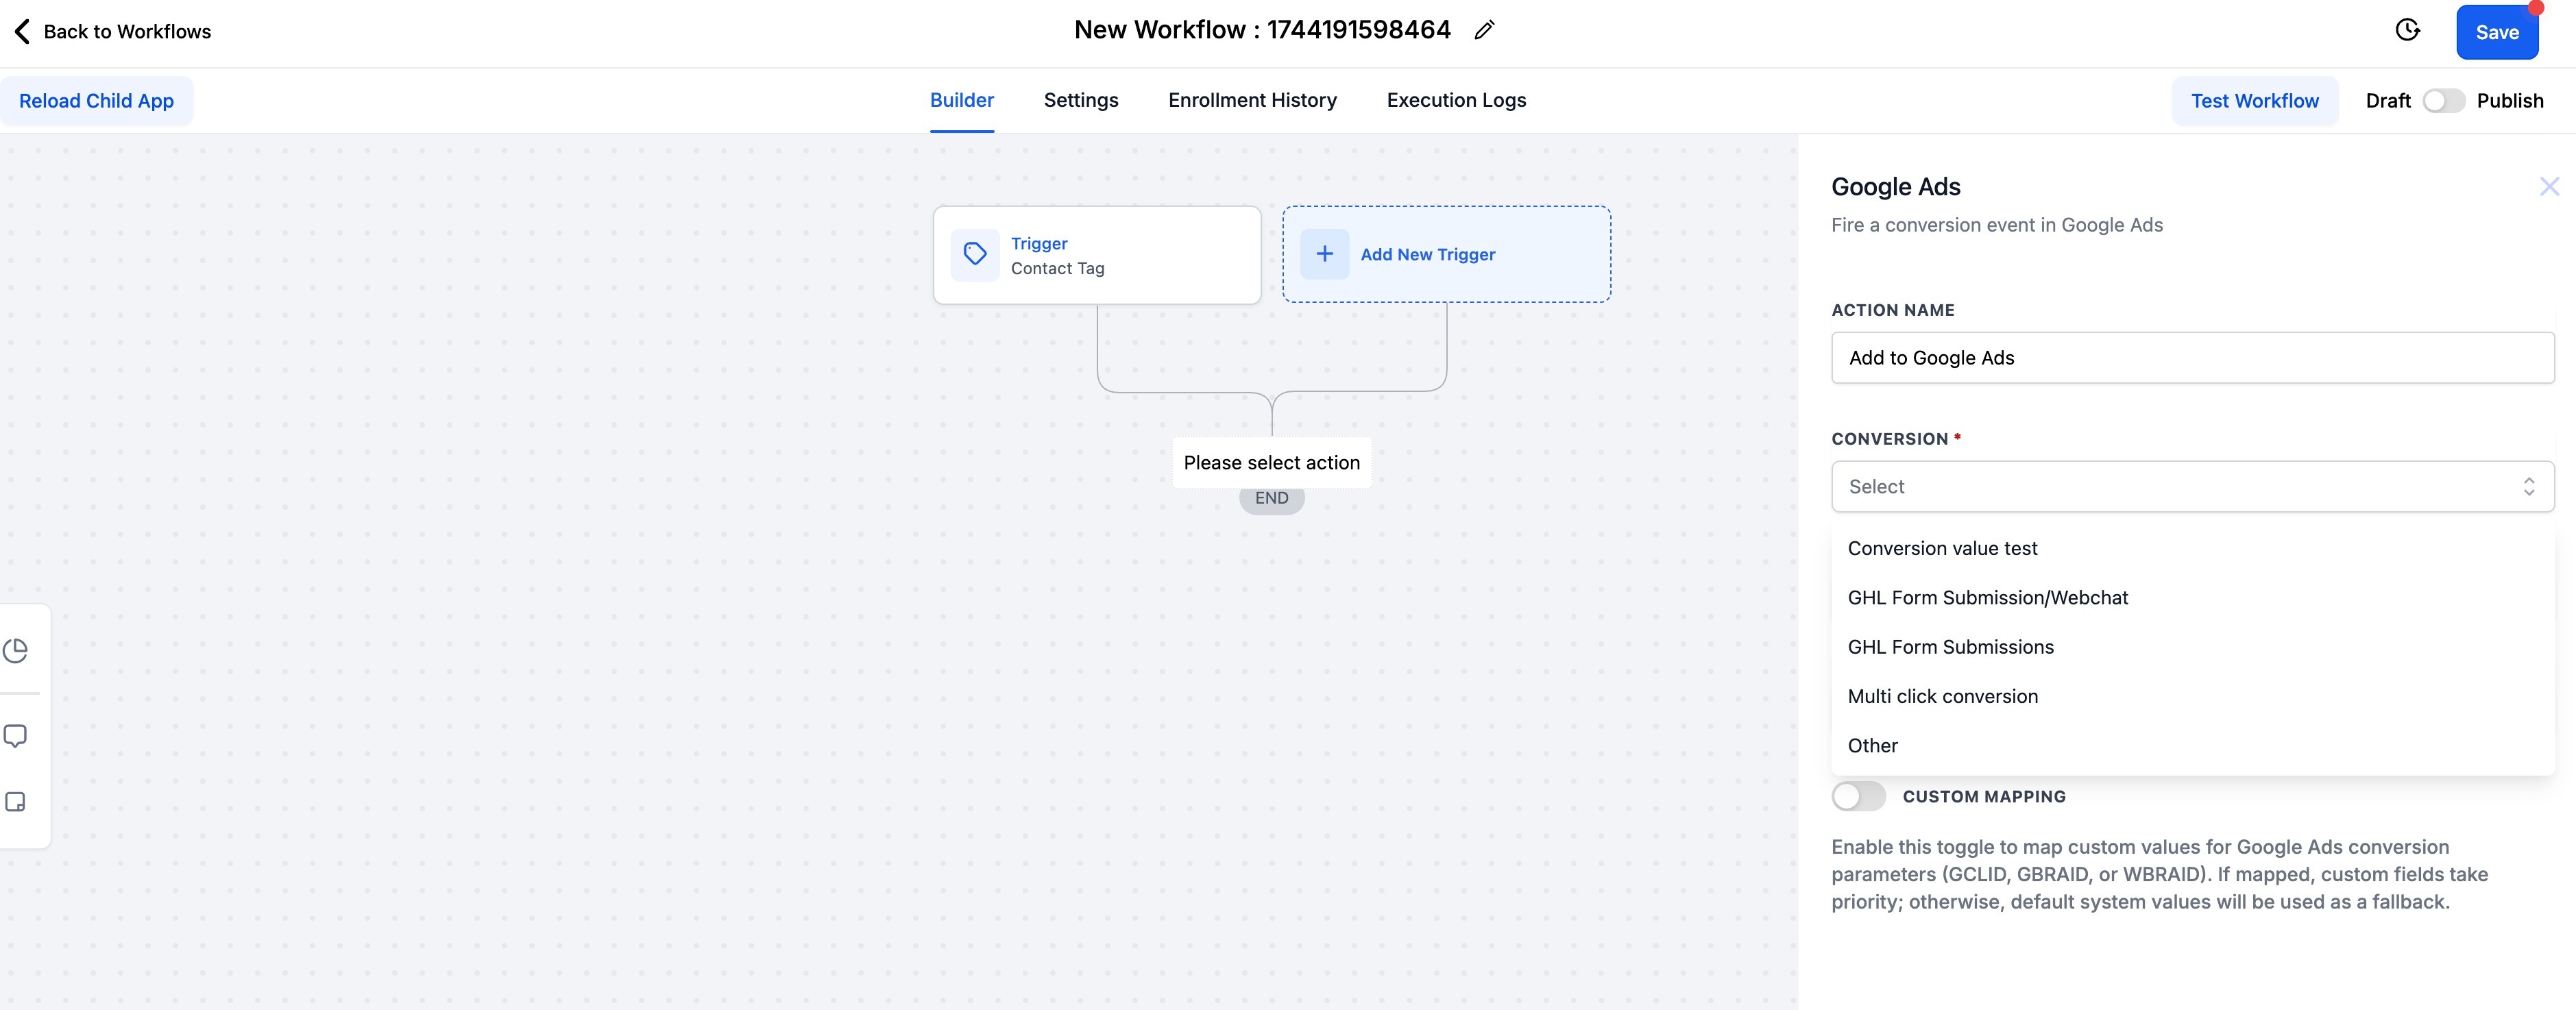Toggle the Draft/Publish switch
Viewport: 2576px width, 1010px height.
2443,101
